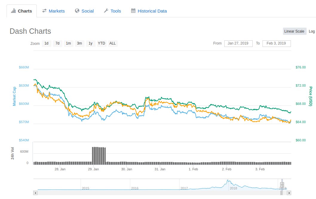Image resolution: width=316 pixels, height=199 pixels.
Task: Set zoom to ALL
Action: 113,43
